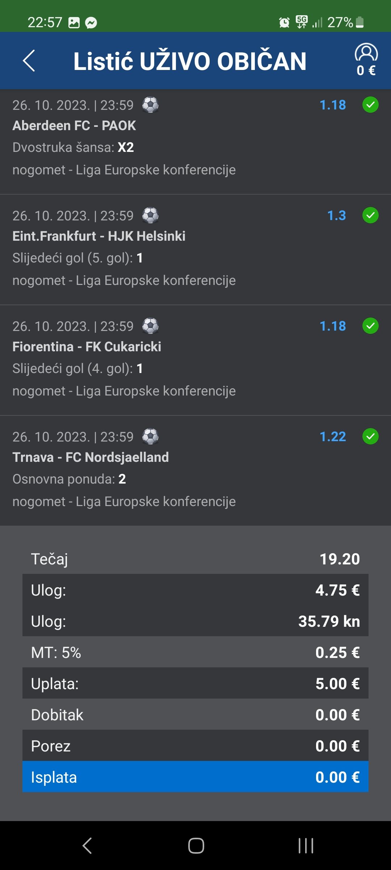Tap the 1.3 odds value
The height and width of the screenshot is (870, 391).
336,216
